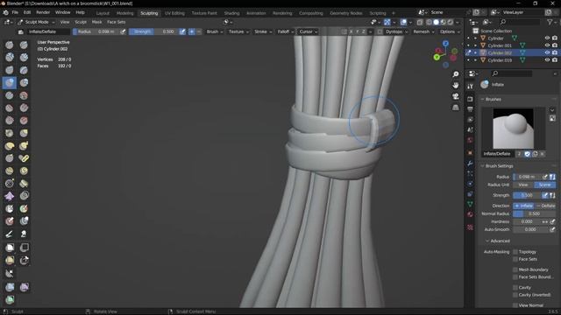Enable Cavity (inverted) auto-masking checkbox
The width and height of the screenshot is (561, 315).
(x=515, y=295)
